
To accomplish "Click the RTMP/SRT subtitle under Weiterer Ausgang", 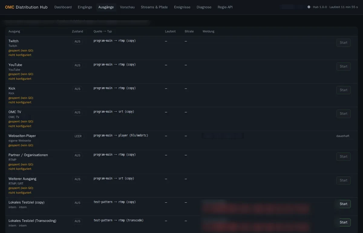I will tap(16, 183).
